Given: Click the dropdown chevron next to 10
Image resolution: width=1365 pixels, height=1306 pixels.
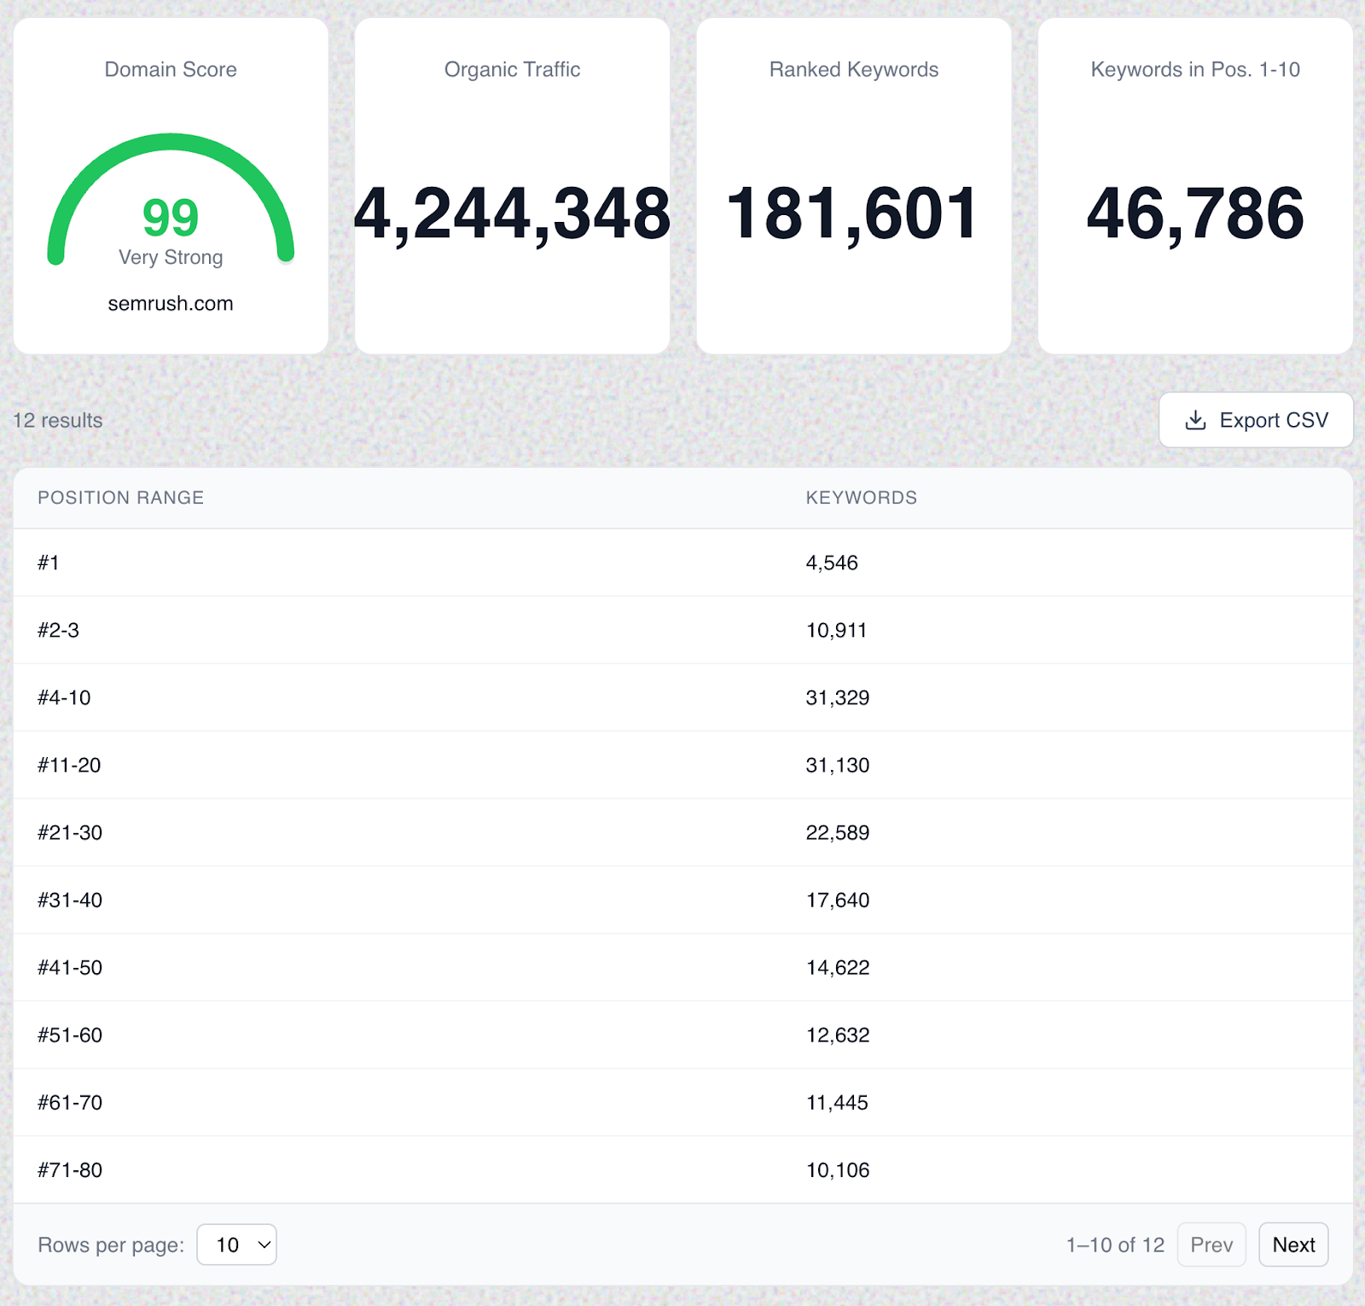Looking at the screenshot, I should (x=263, y=1245).
